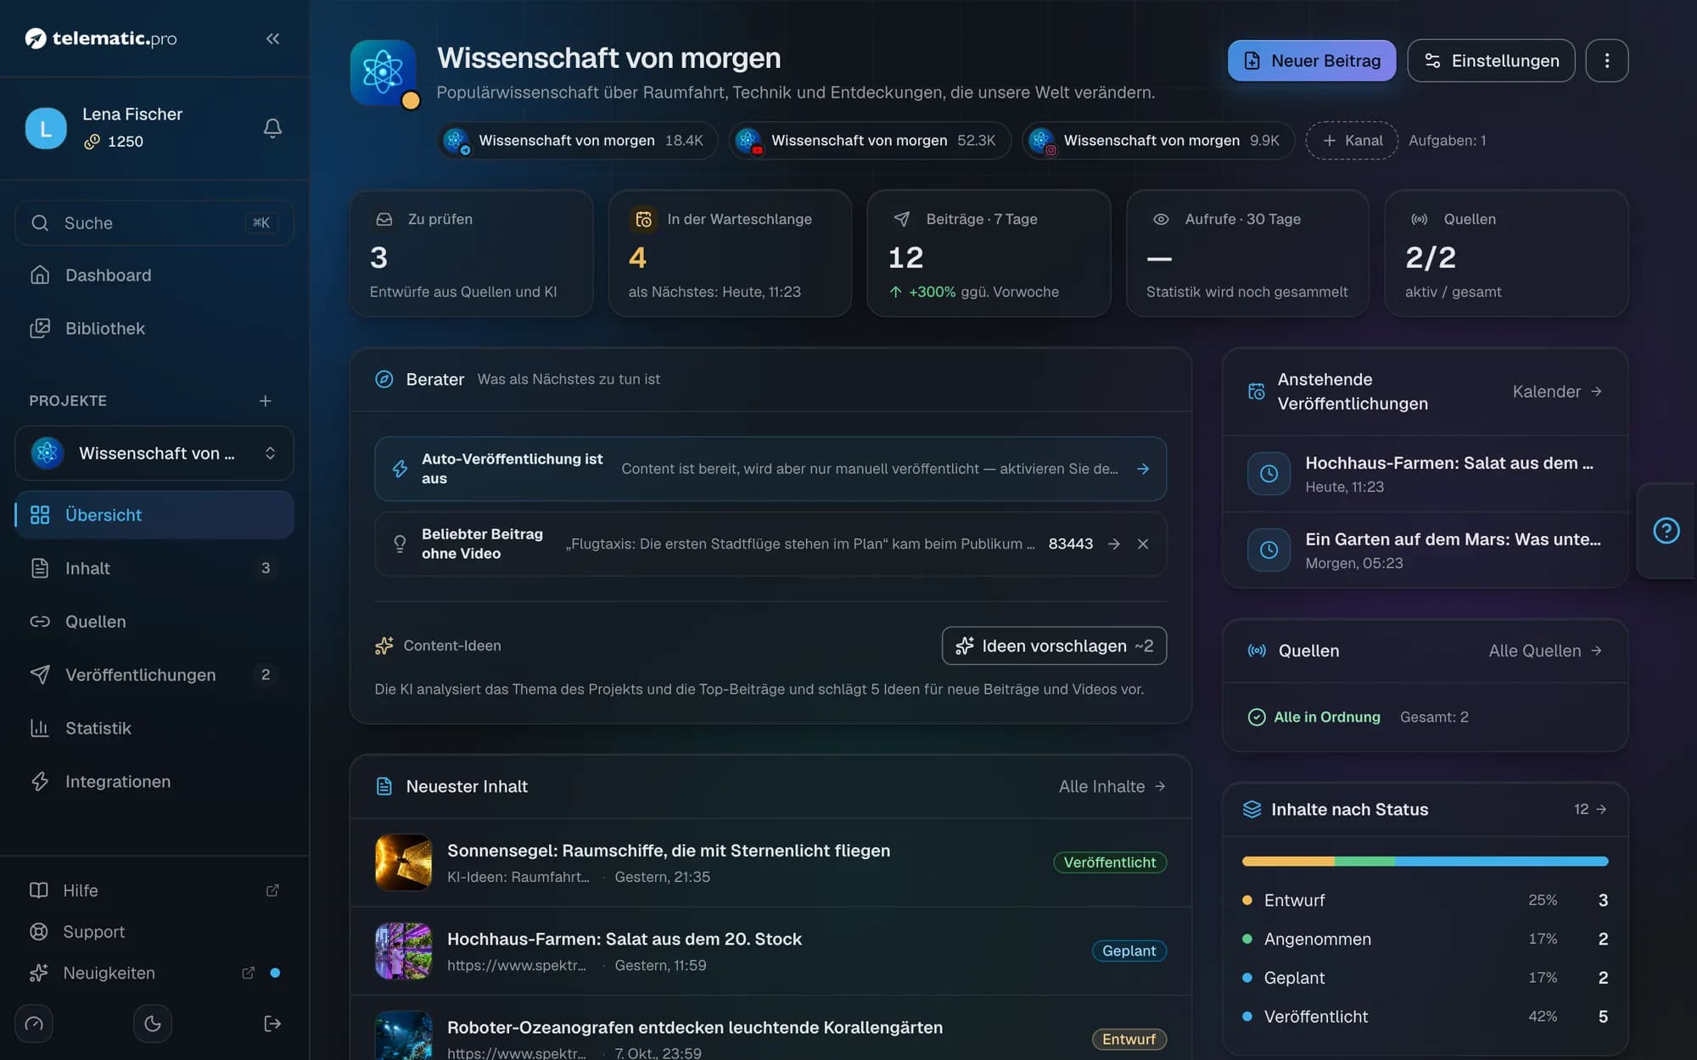Open Inhalt section
Image resolution: width=1697 pixels, height=1060 pixels.
coord(154,568)
